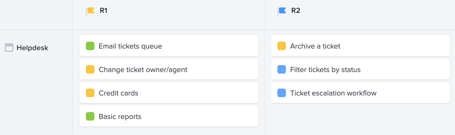Select the Credit cards feature card
455x135 pixels.
click(x=169, y=93)
